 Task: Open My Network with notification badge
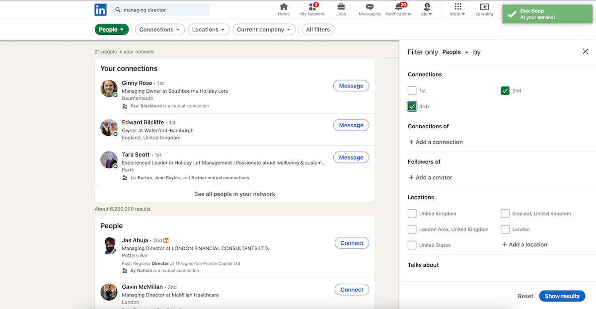(312, 8)
